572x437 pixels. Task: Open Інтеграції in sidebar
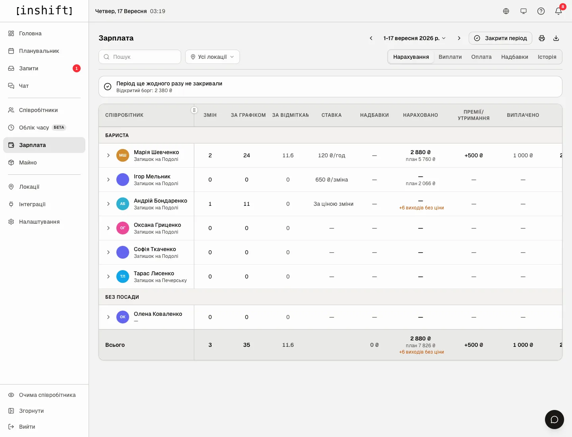(x=44, y=204)
